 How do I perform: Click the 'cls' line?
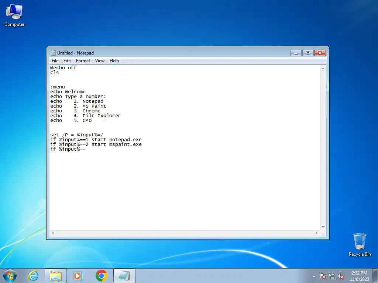(x=55, y=73)
